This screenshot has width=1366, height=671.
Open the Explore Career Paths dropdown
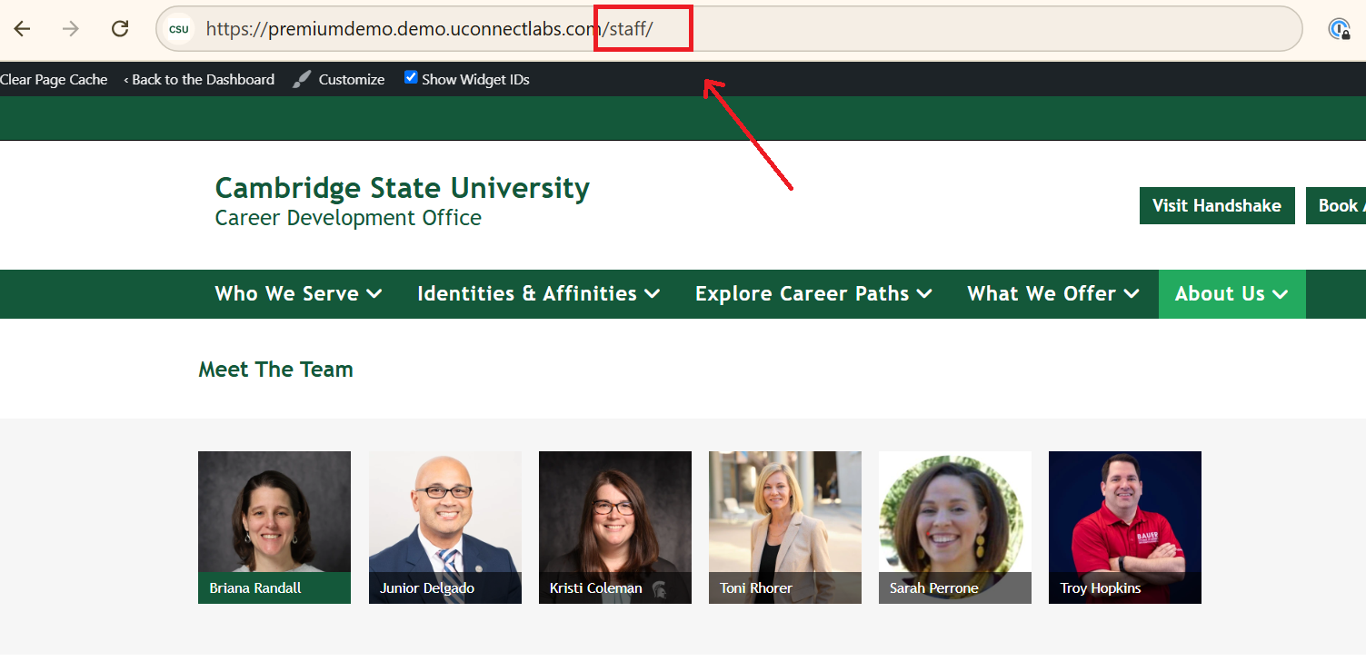(813, 294)
